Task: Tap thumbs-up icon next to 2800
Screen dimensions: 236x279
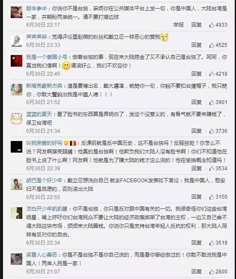Action: tap(212, 272)
